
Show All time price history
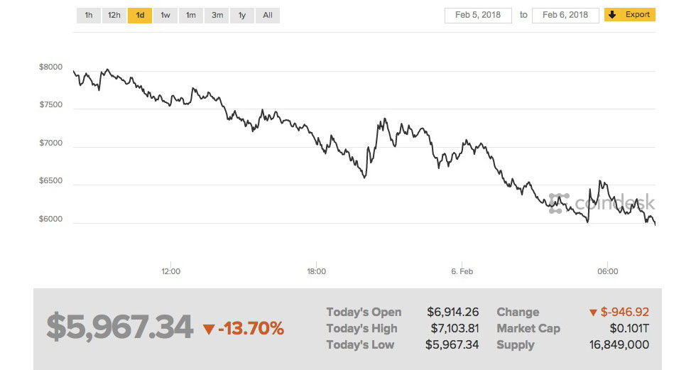pyautogui.click(x=268, y=15)
